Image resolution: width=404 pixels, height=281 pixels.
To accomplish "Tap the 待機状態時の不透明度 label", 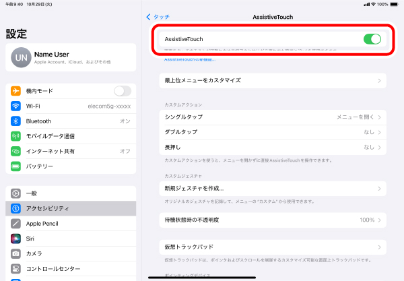I will click(192, 220).
